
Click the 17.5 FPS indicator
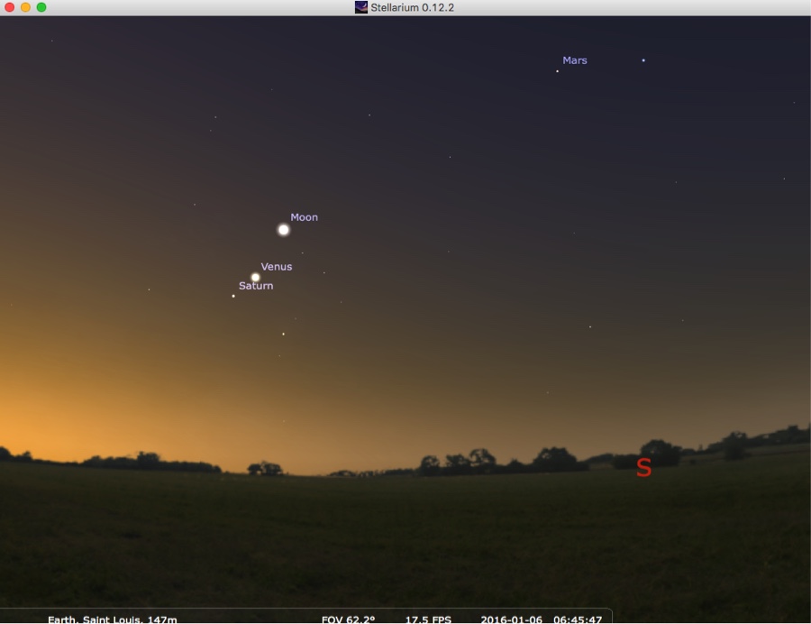point(428,619)
